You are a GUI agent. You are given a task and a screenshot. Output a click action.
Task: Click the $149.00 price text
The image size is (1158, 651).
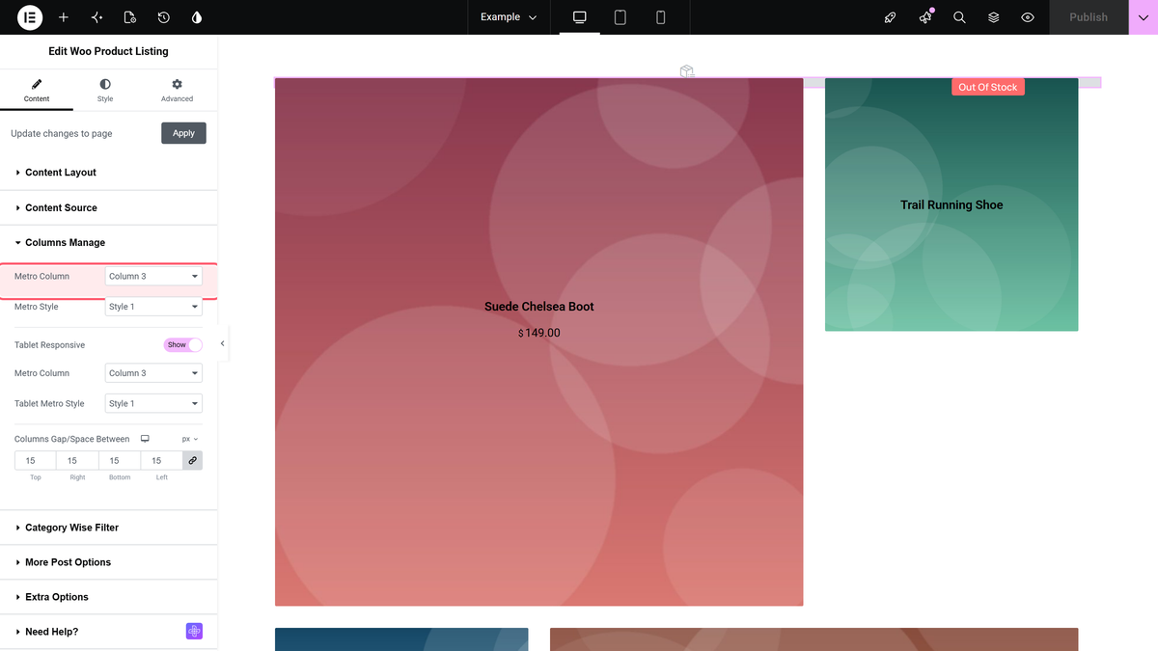click(539, 333)
